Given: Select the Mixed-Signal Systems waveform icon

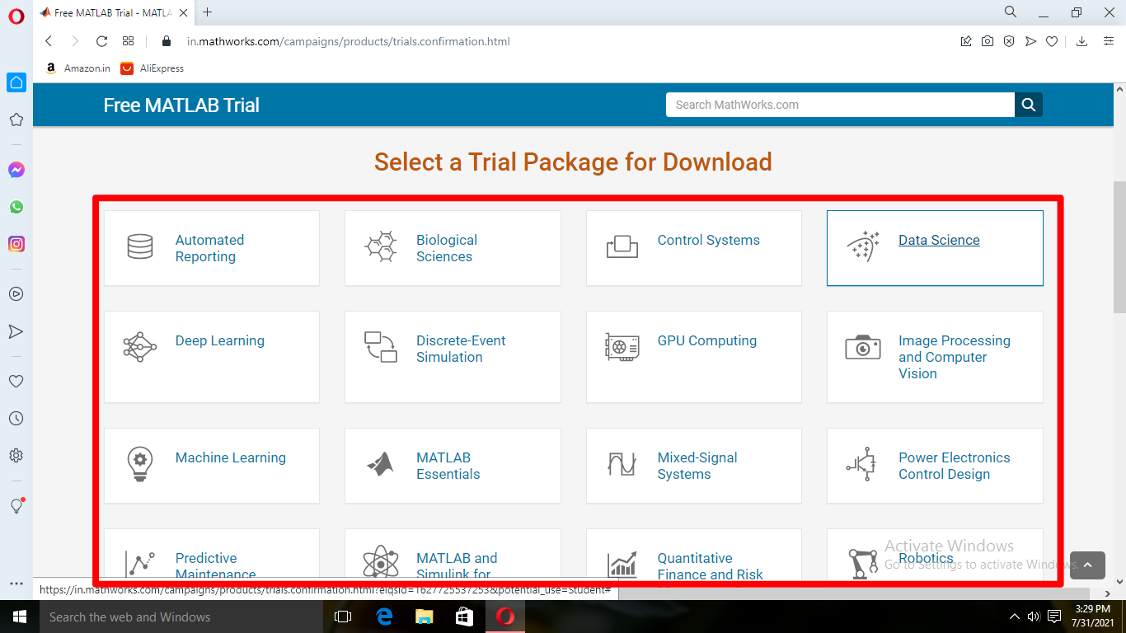Looking at the screenshot, I should click(x=622, y=464).
